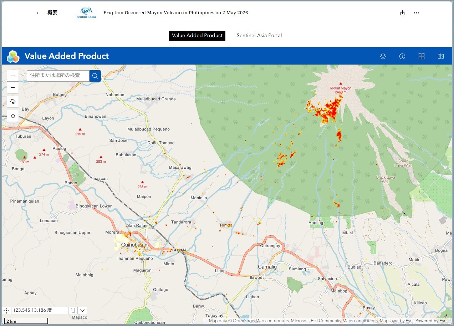Toggle the coordinate capture crosshair
Viewport: 454px width, 326px height.
point(6,310)
